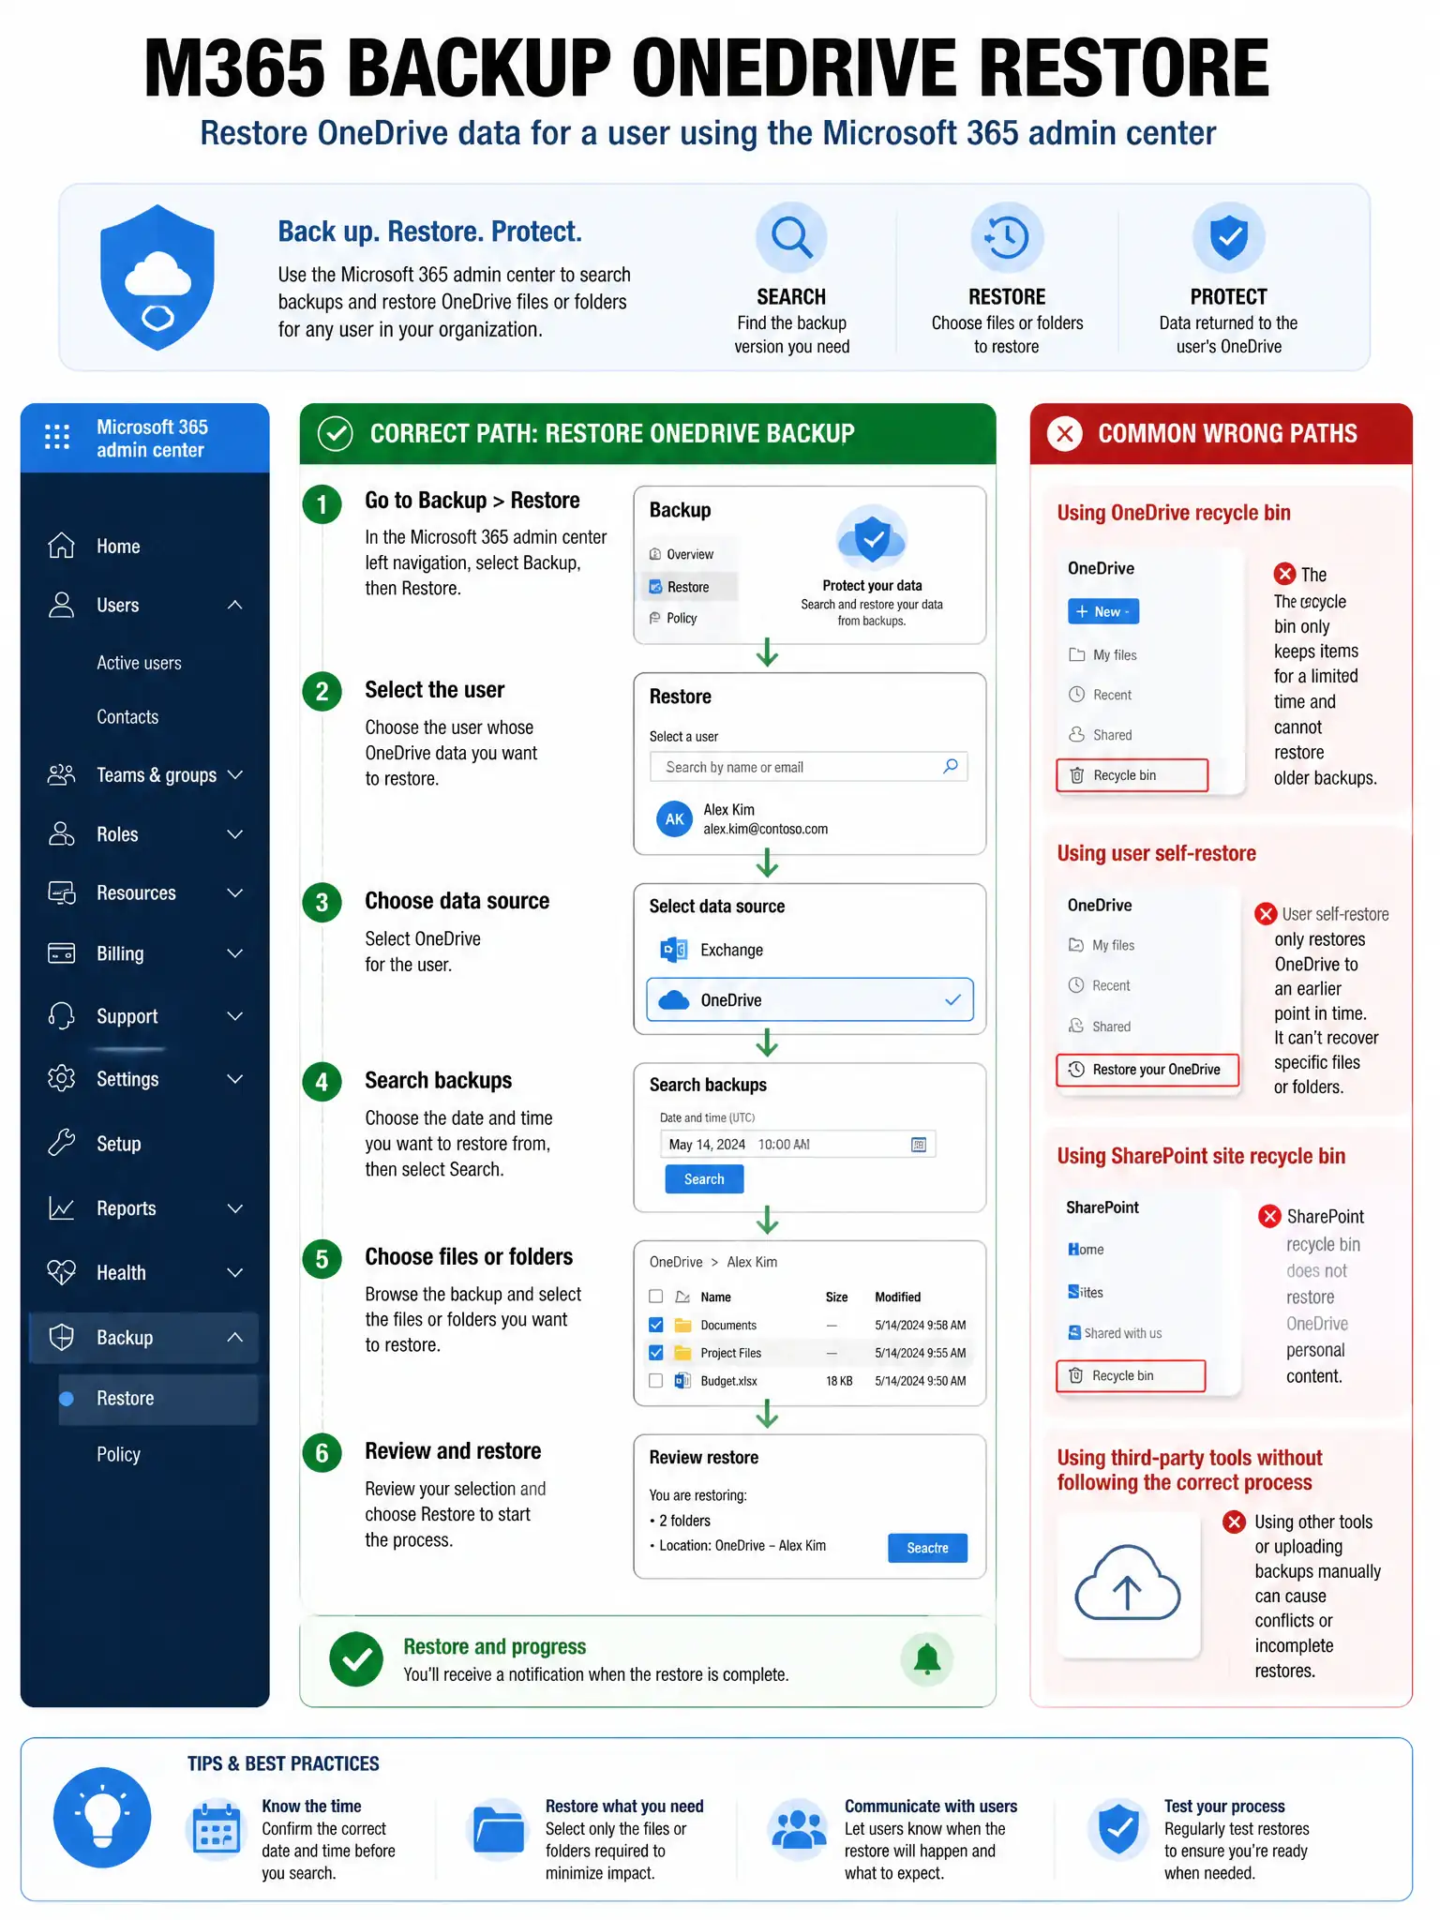Open Contacts under Users in sidebar
Viewport: 1440px width, 1920px height.
coord(127,716)
